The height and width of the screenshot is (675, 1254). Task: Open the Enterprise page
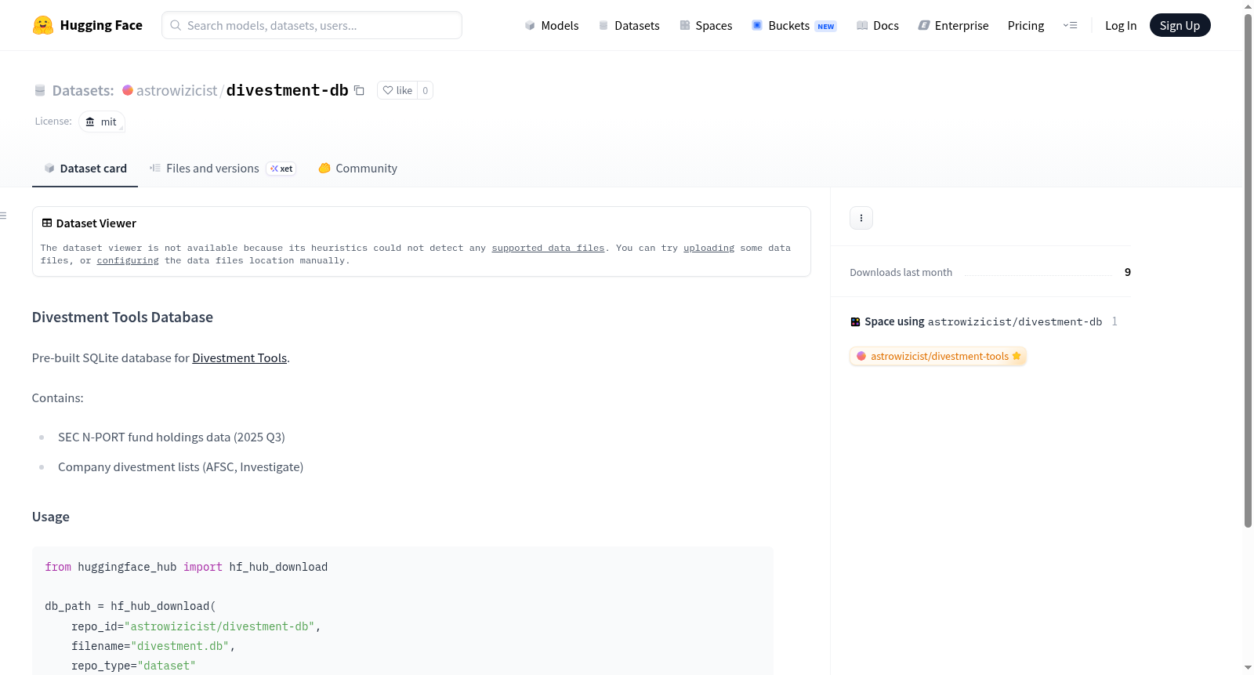click(x=954, y=25)
